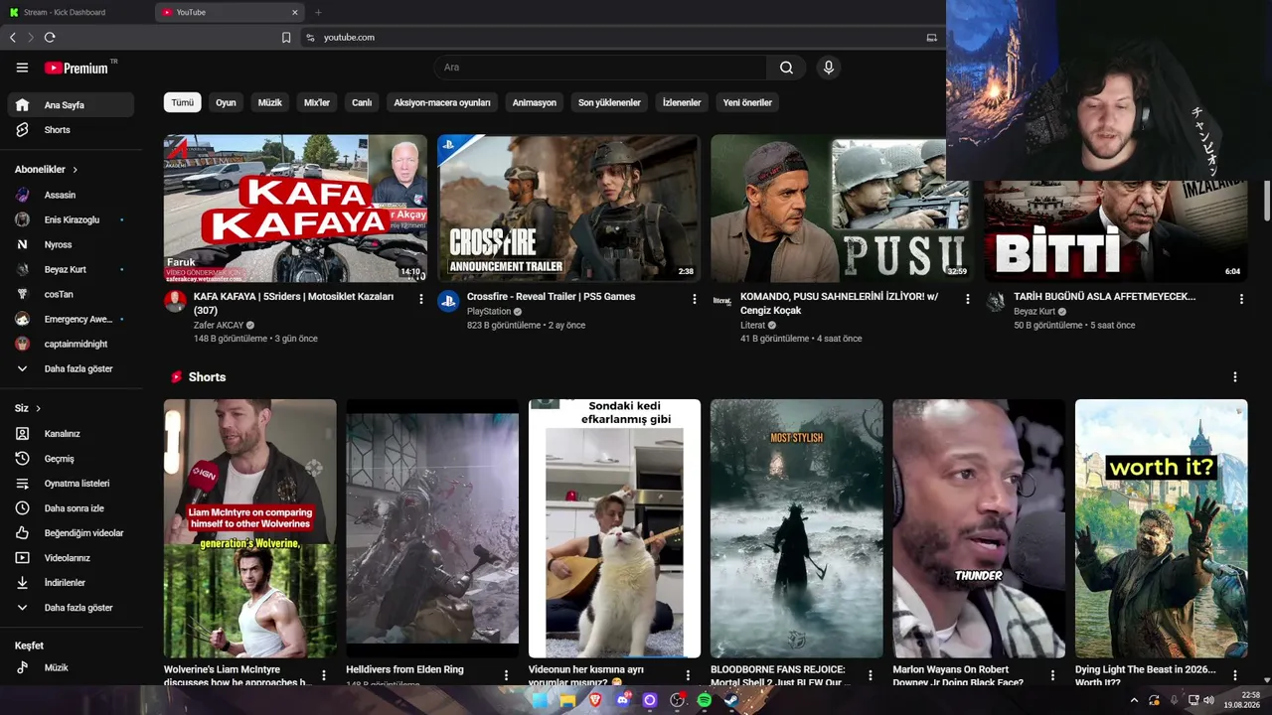The width and height of the screenshot is (1272, 715).
Task: Open options for Dying Light The Beast short
Action: click(1235, 675)
